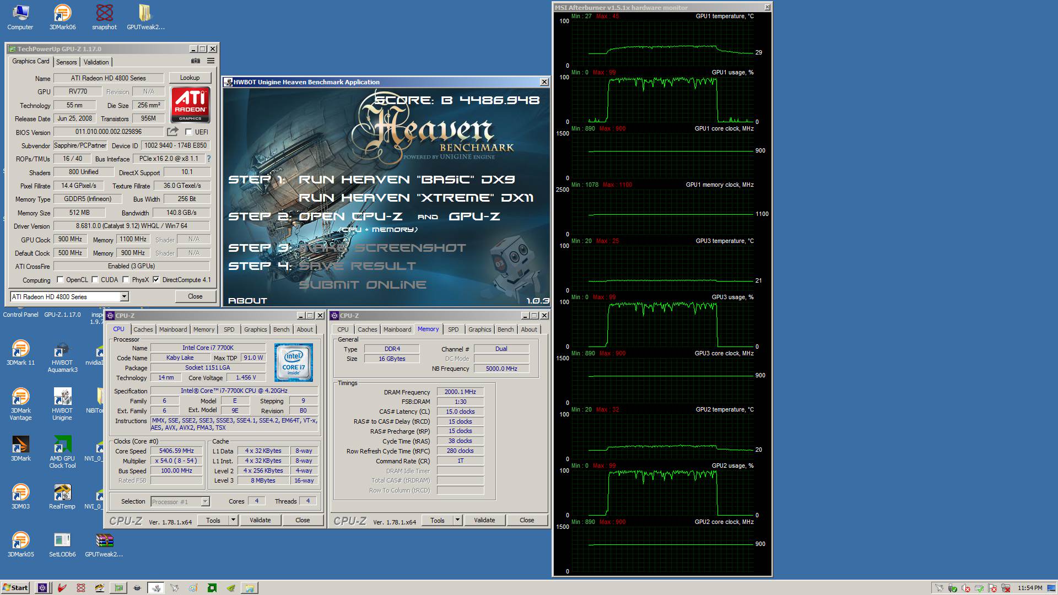Open HWBOT Aquamark3 desktop shortcut

tap(62, 357)
